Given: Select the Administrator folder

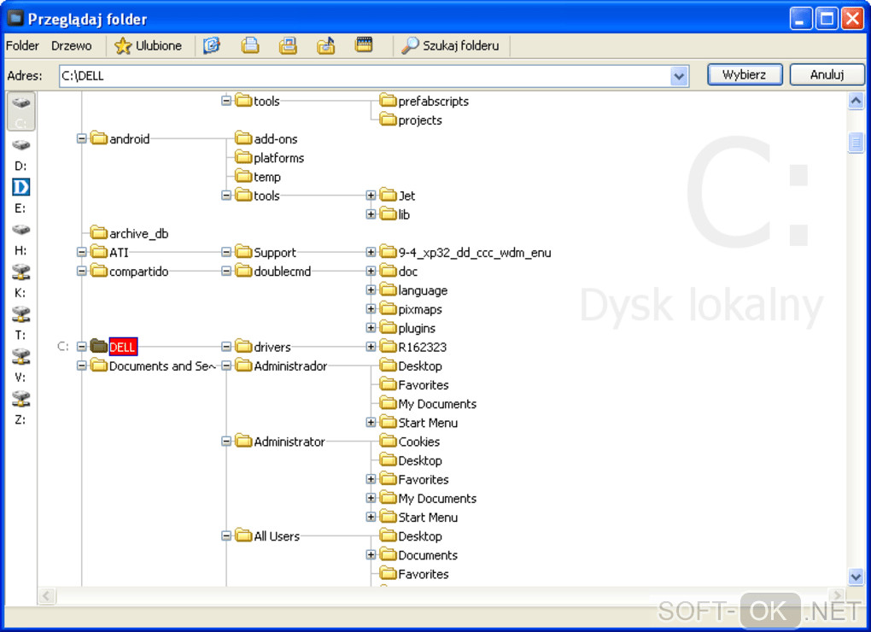Looking at the screenshot, I should pyautogui.click(x=281, y=442).
